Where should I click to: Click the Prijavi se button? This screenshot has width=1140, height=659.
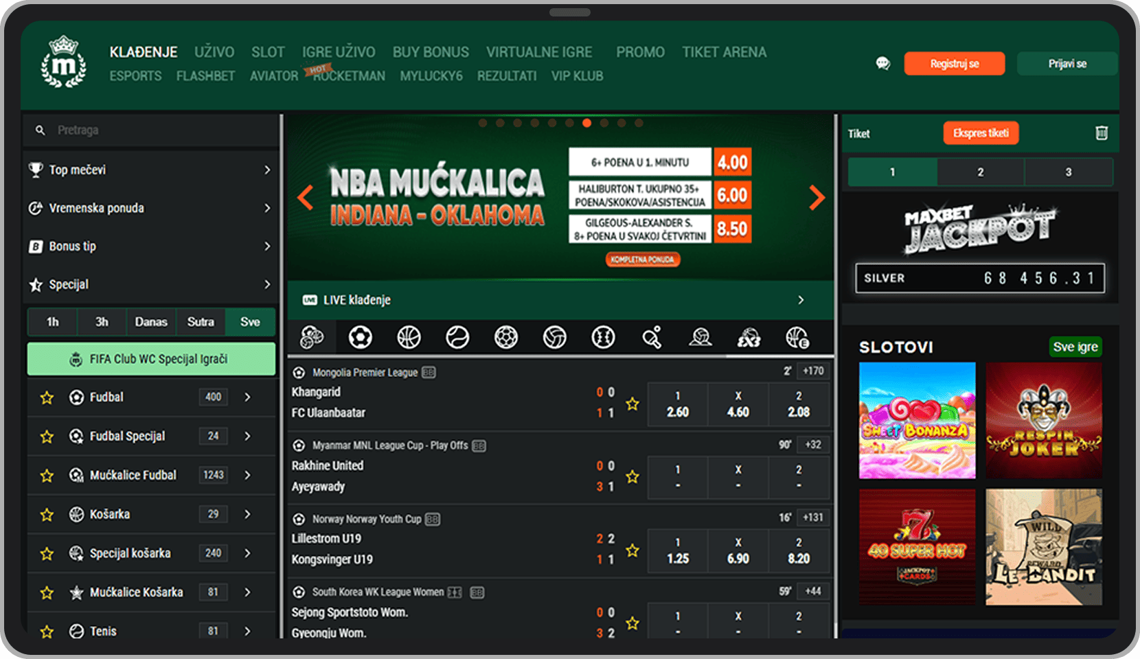point(1067,64)
